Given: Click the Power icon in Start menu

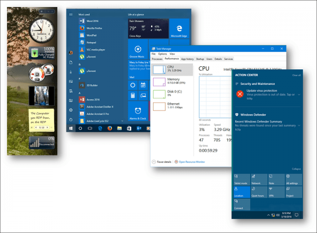Looking at the screenshot, I should pyautogui.click(x=71, y=119).
